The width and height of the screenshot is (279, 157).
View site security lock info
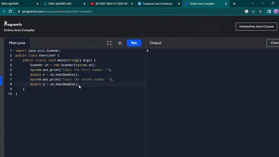click(19, 11)
